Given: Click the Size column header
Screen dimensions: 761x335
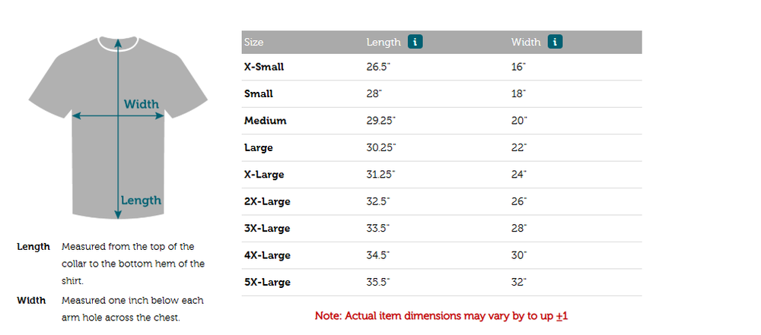Looking at the screenshot, I should (x=254, y=43).
